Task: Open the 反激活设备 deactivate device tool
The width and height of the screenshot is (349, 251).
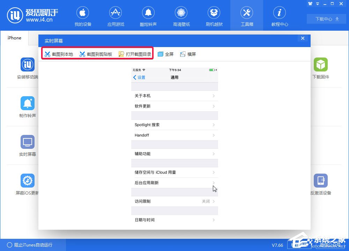Action: tap(321, 181)
